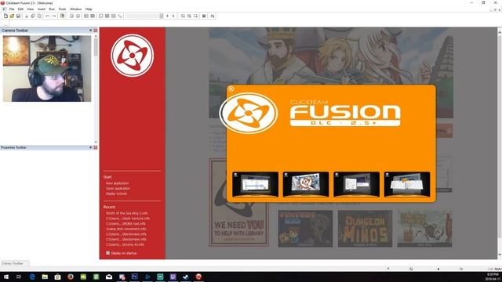Click third DLC preview thumbnail in orange popup

pyautogui.click(x=356, y=184)
